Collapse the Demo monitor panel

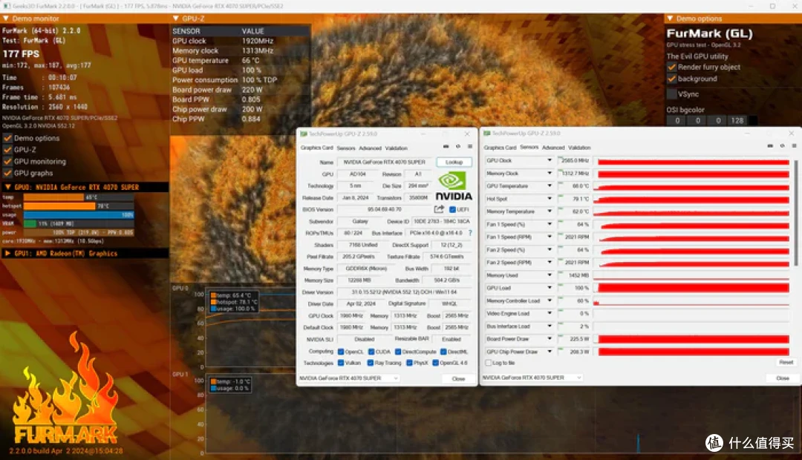[6, 19]
